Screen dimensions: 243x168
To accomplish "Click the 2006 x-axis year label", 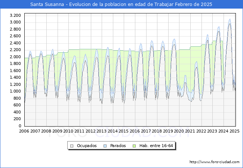I will click(x=24, y=131).
